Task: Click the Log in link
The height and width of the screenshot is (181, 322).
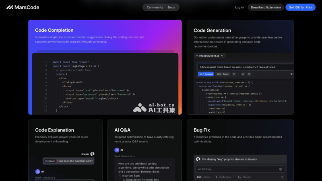Action: point(239,7)
